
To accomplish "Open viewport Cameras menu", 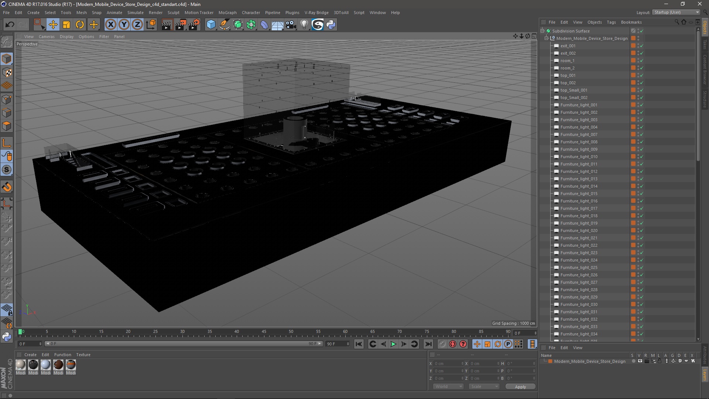I will click(x=47, y=37).
